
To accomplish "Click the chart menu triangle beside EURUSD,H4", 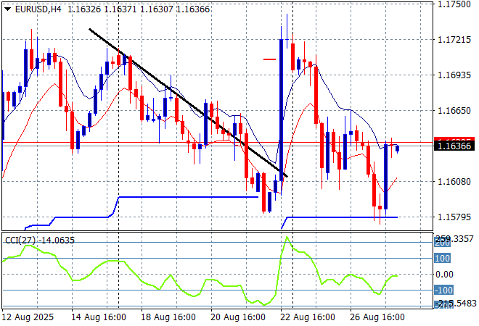I will [8, 9].
